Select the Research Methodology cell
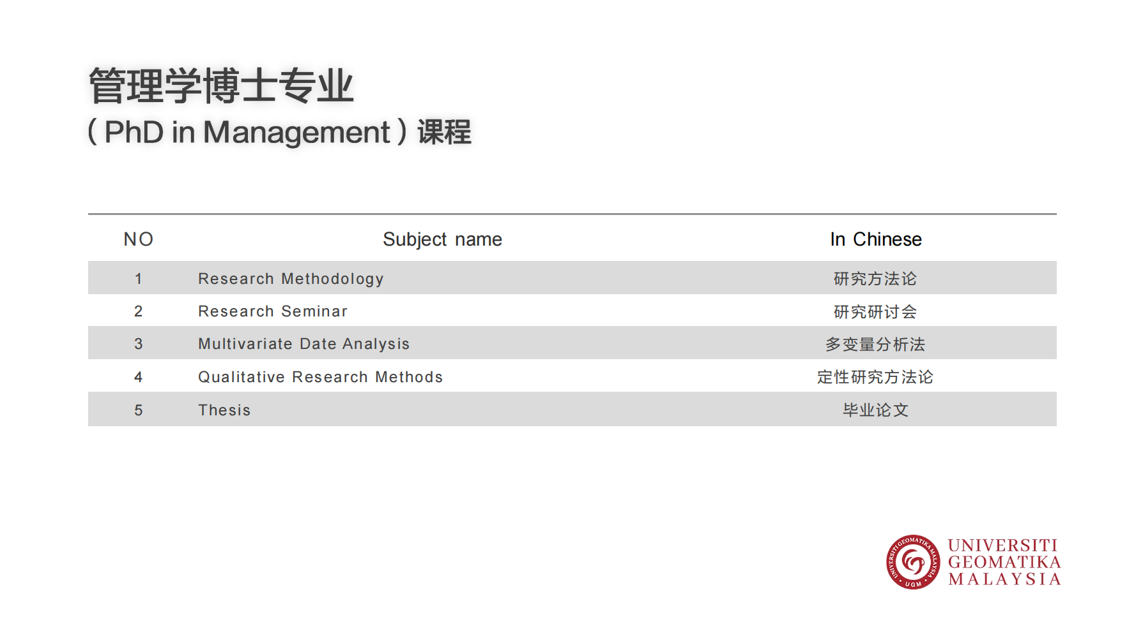Viewport: 1136px width, 638px height. coord(291,279)
